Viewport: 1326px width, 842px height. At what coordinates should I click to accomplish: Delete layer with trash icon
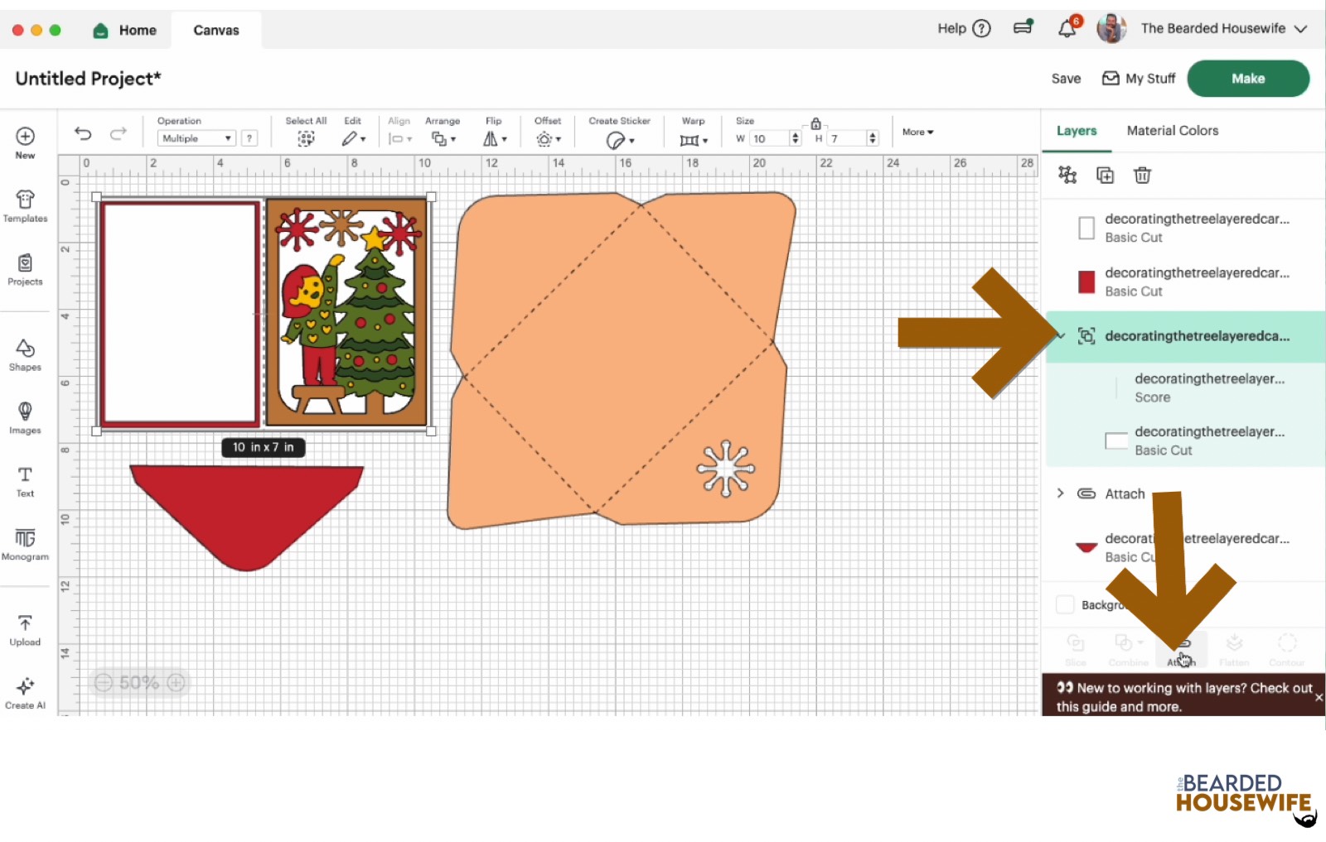[x=1142, y=175]
